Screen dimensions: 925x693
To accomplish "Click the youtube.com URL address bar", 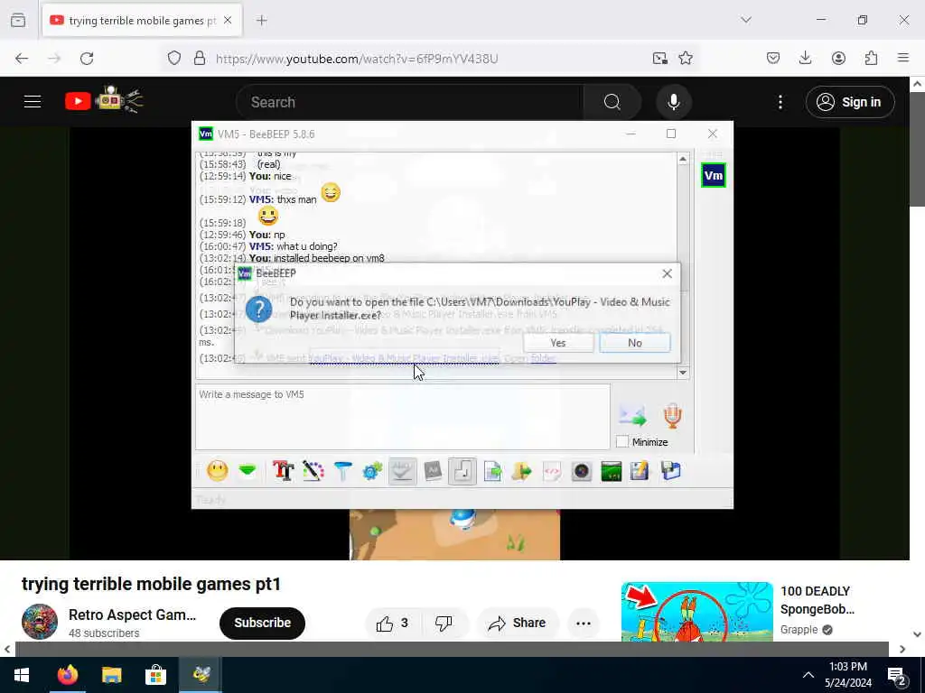I will point(357,59).
